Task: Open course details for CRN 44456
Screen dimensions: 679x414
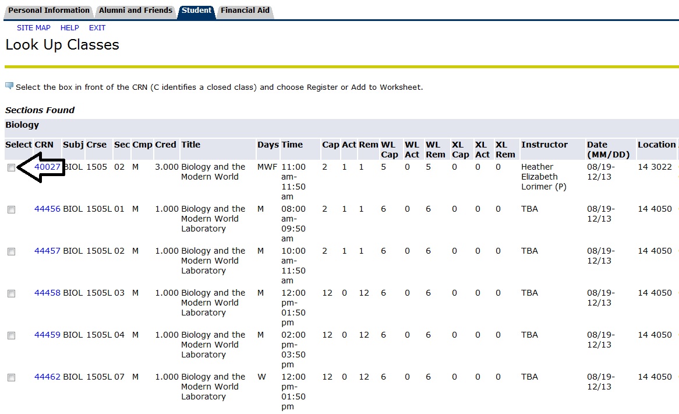Action: pos(47,209)
